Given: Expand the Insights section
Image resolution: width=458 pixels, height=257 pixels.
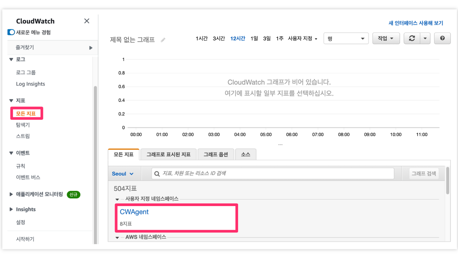Looking at the screenshot, I should (11, 210).
